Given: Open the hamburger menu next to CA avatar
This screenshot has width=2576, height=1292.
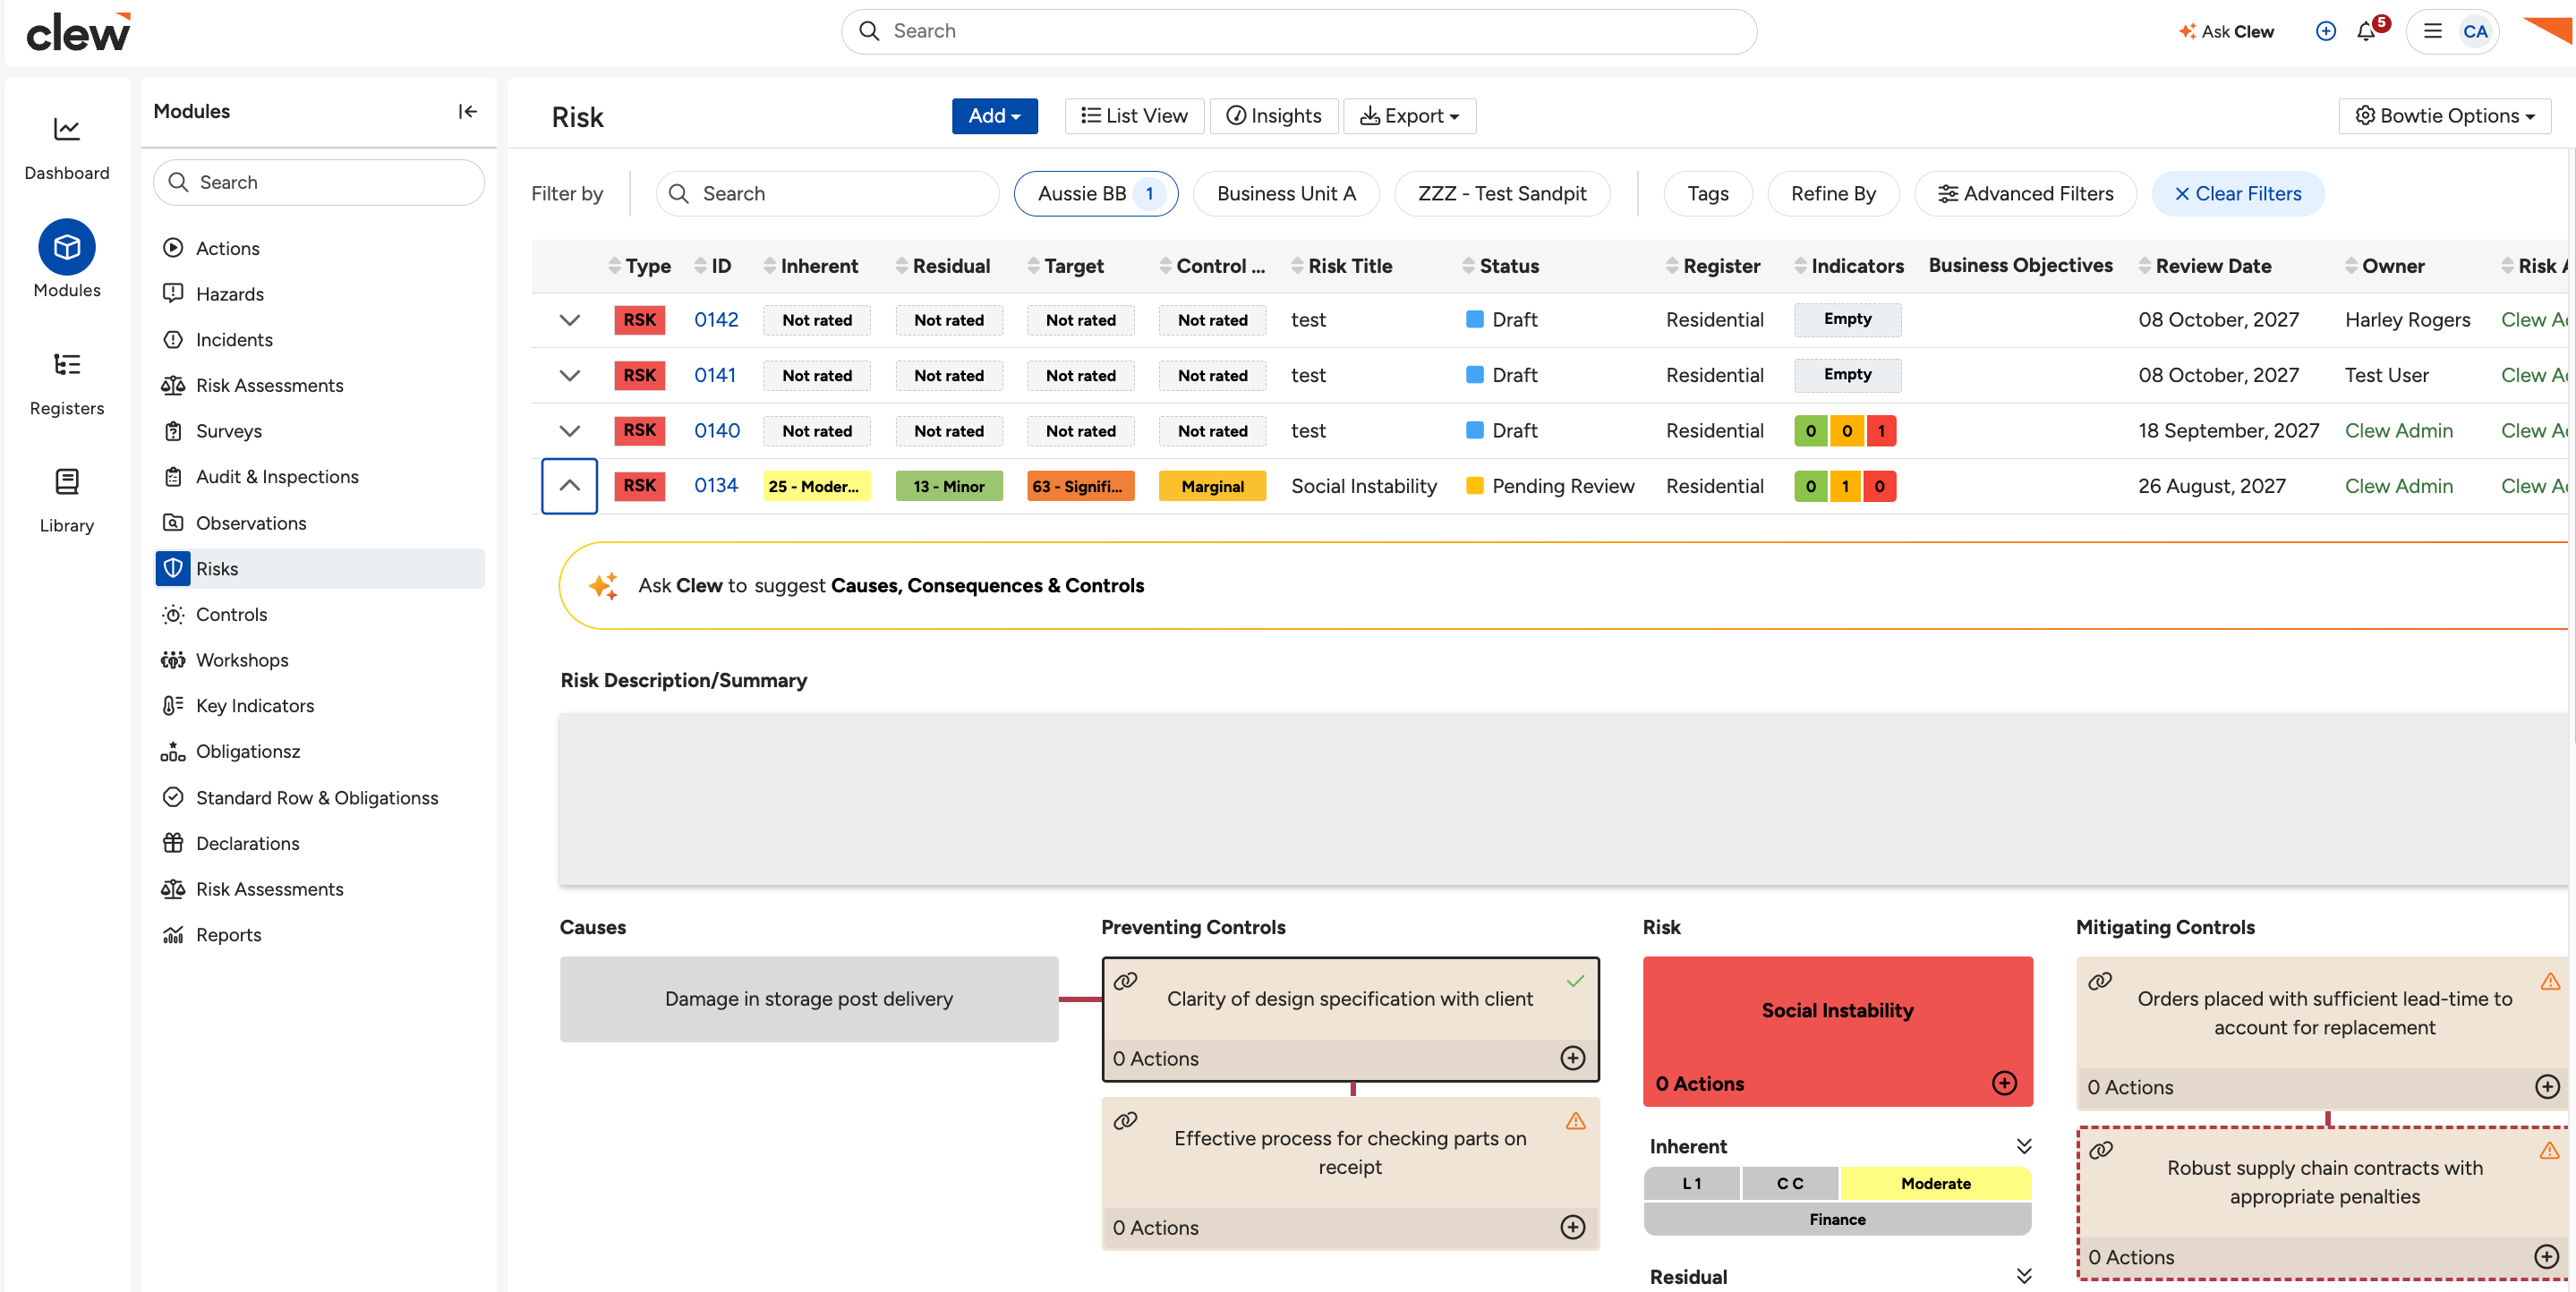Looking at the screenshot, I should click(x=2433, y=32).
